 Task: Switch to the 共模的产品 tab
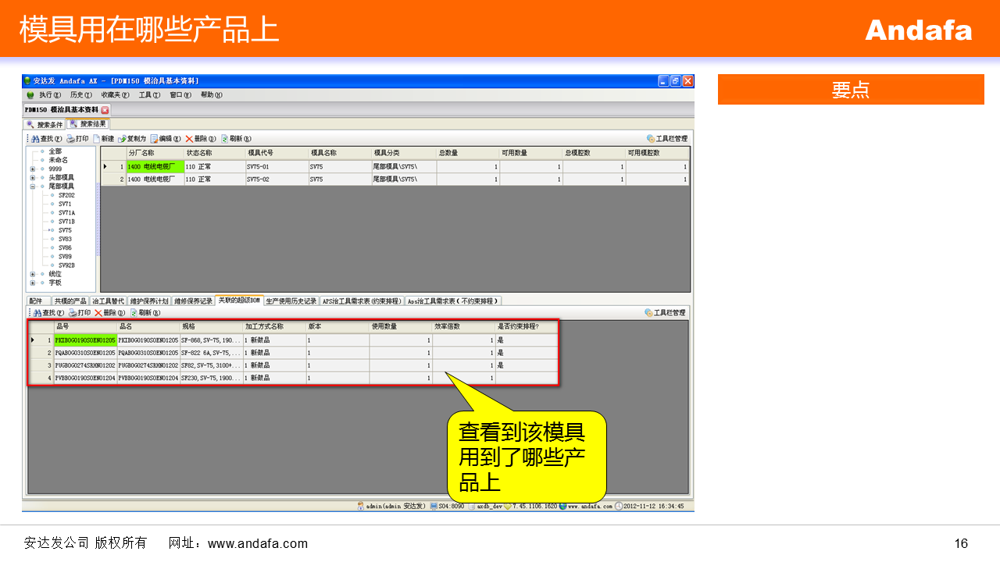tap(70, 301)
